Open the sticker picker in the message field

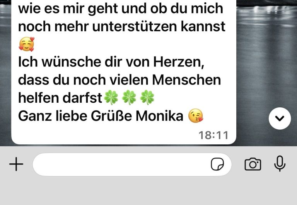click(x=217, y=164)
